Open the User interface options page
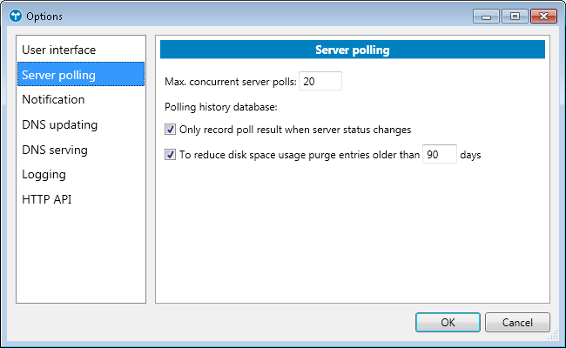This screenshot has height=348, width=566. (59, 50)
